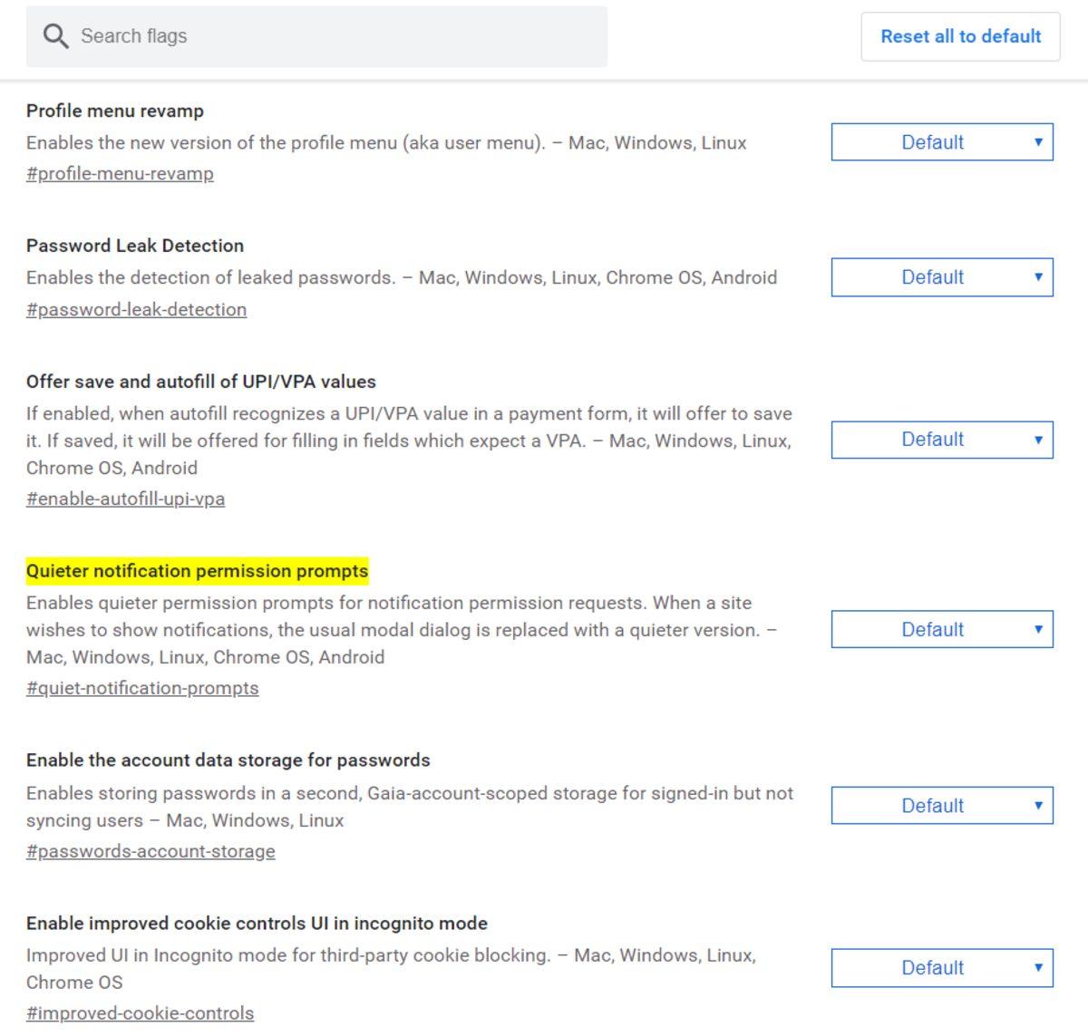Click the Enable improved cookie controls UI heading
Image resolution: width=1088 pixels, height=1036 pixels.
[257, 924]
